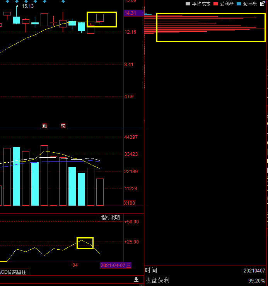Click the 44397 volume axis label
The width and height of the screenshot is (268, 286).
point(131,137)
